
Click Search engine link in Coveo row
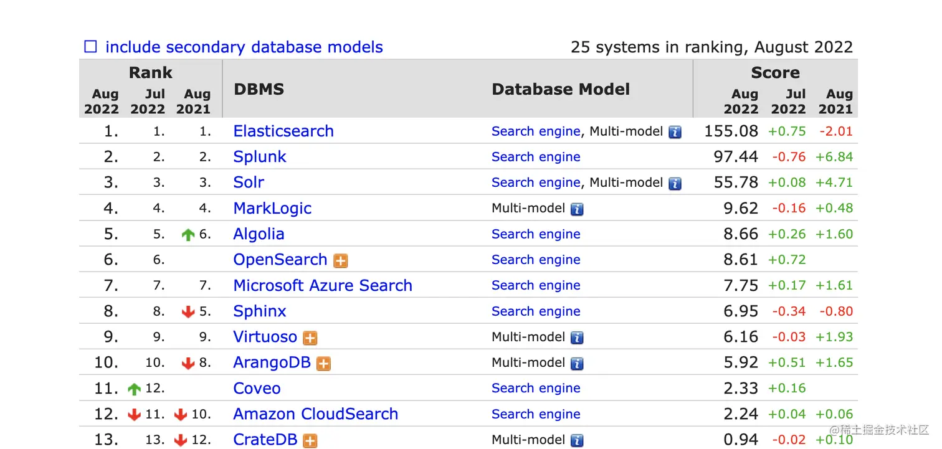tap(536, 388)
